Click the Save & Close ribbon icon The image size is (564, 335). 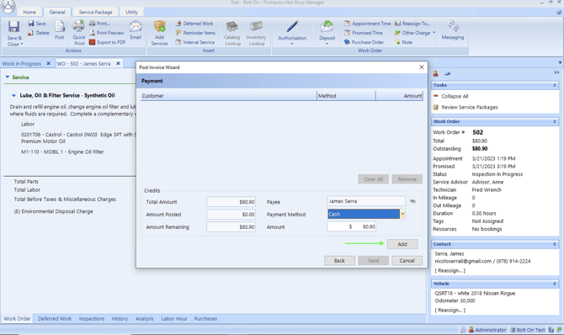click(13, 27)
